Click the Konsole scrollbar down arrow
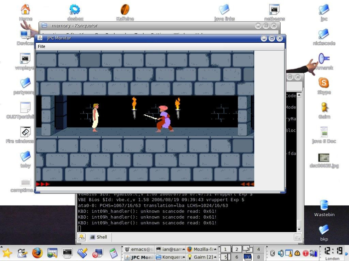 (x=299, y=229)
